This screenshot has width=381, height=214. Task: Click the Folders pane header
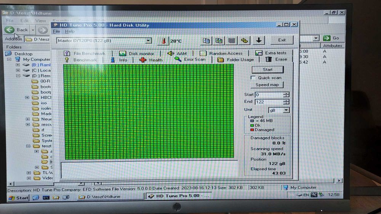(27, 47)
